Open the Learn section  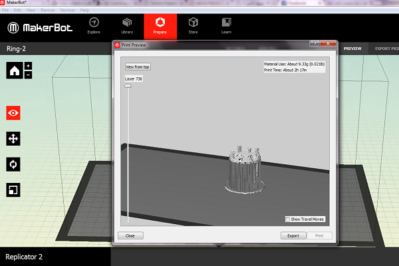coord(226,26)
